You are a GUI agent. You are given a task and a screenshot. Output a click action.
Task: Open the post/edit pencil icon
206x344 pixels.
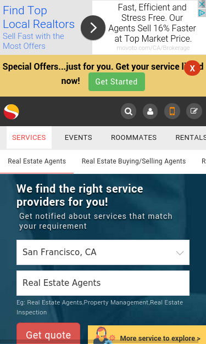[194, 111]
